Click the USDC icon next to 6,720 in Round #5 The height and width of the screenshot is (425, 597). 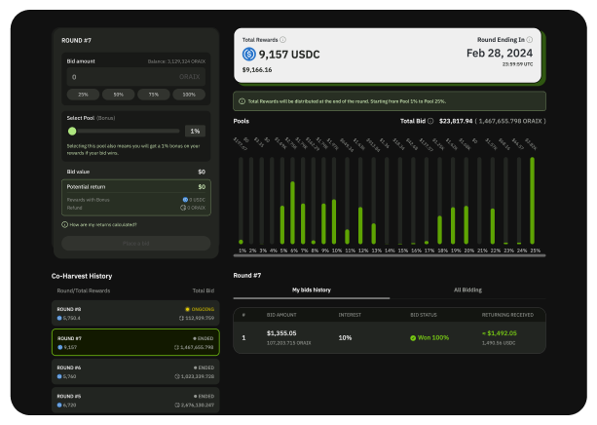(59, 406)
